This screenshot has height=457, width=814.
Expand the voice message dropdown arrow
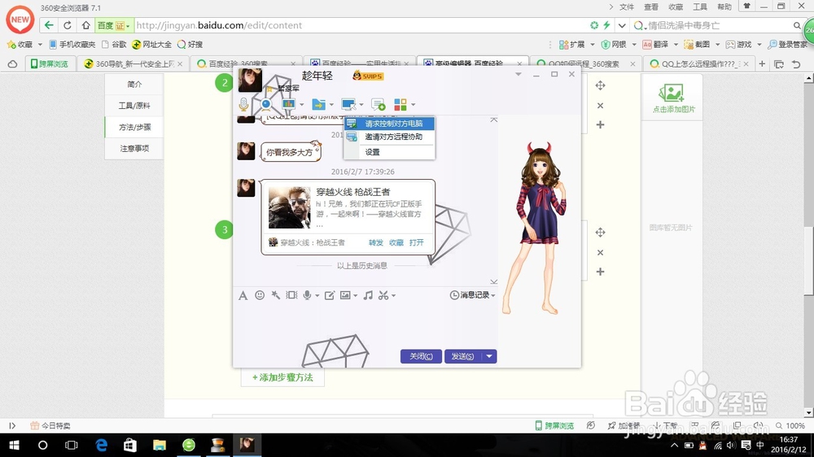(317, 296)
